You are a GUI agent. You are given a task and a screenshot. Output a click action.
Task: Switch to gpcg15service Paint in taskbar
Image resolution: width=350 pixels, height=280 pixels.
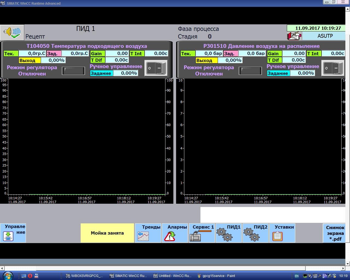[216, 276]
